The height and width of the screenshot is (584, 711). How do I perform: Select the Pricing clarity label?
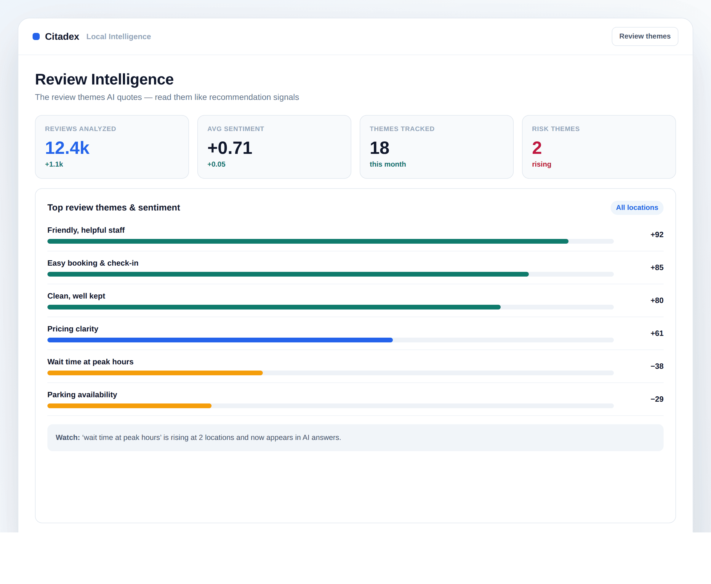pyautogui.click(x=73, y=329)
